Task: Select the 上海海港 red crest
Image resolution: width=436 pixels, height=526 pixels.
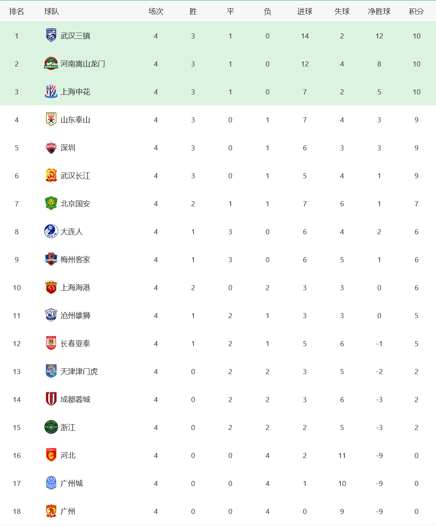Action: (x=51, y=287)
